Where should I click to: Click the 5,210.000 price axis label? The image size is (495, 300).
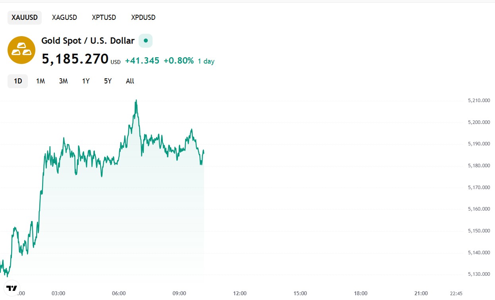pos(478,100)
